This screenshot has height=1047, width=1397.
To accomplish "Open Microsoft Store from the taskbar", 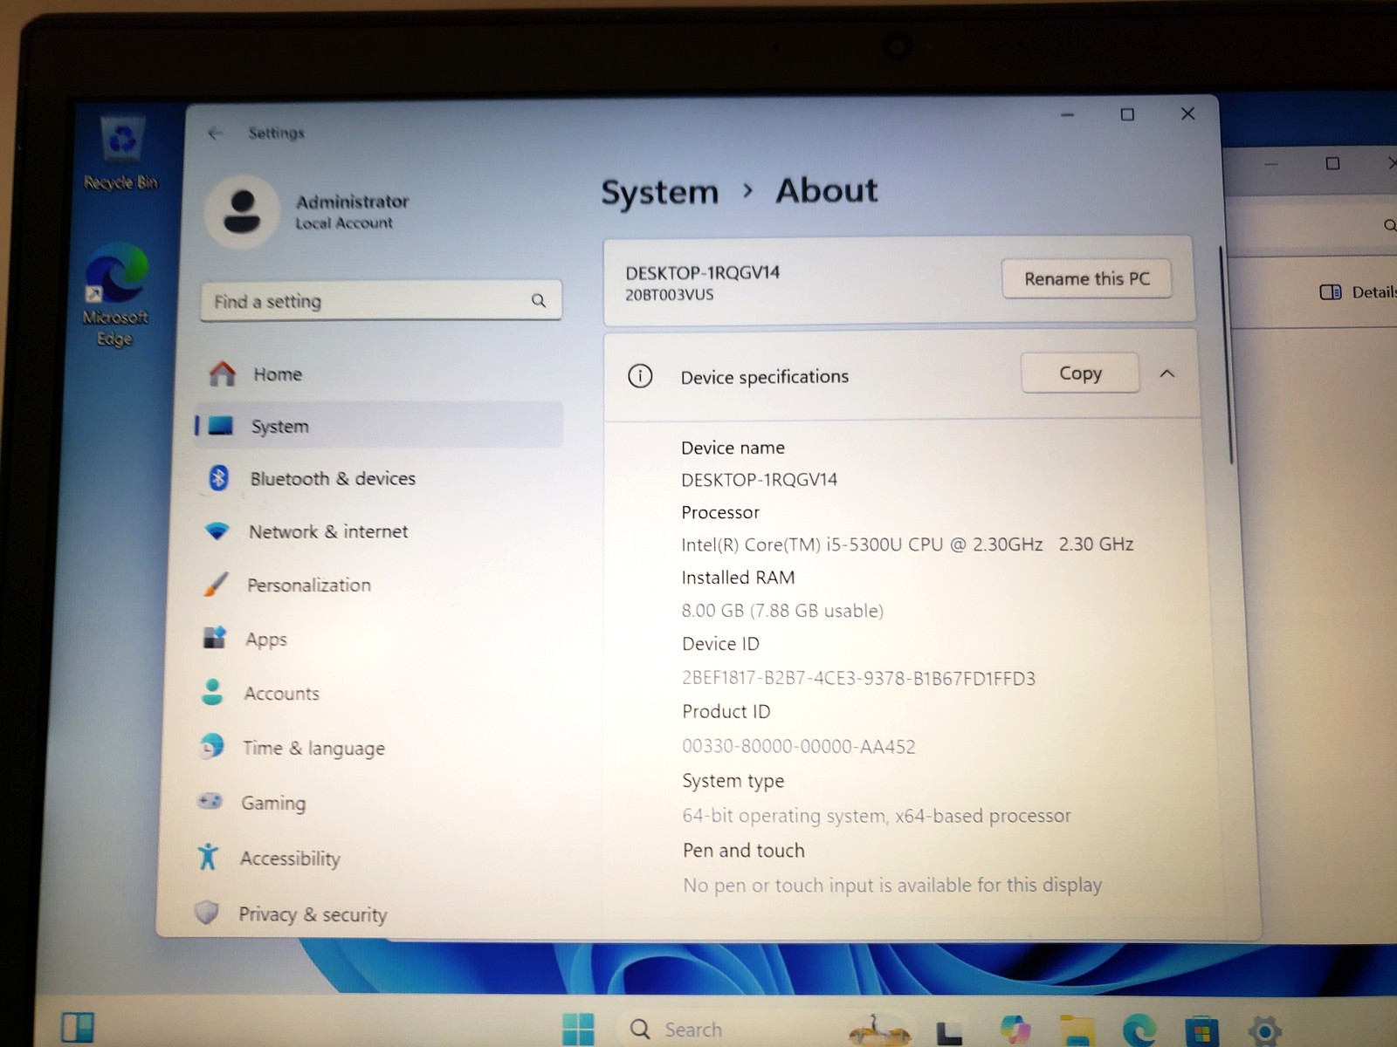I will tap(1202, 1031).
